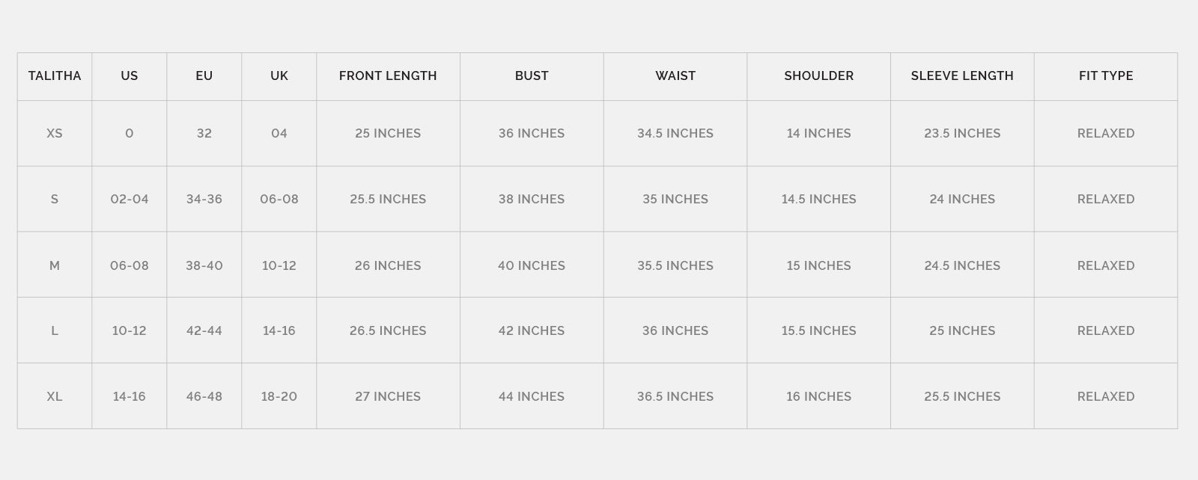Image resolution: width=1198 pixels, height=480 pixels.
Task: Select the 40 INCHES bust cell
Action: 532,265
